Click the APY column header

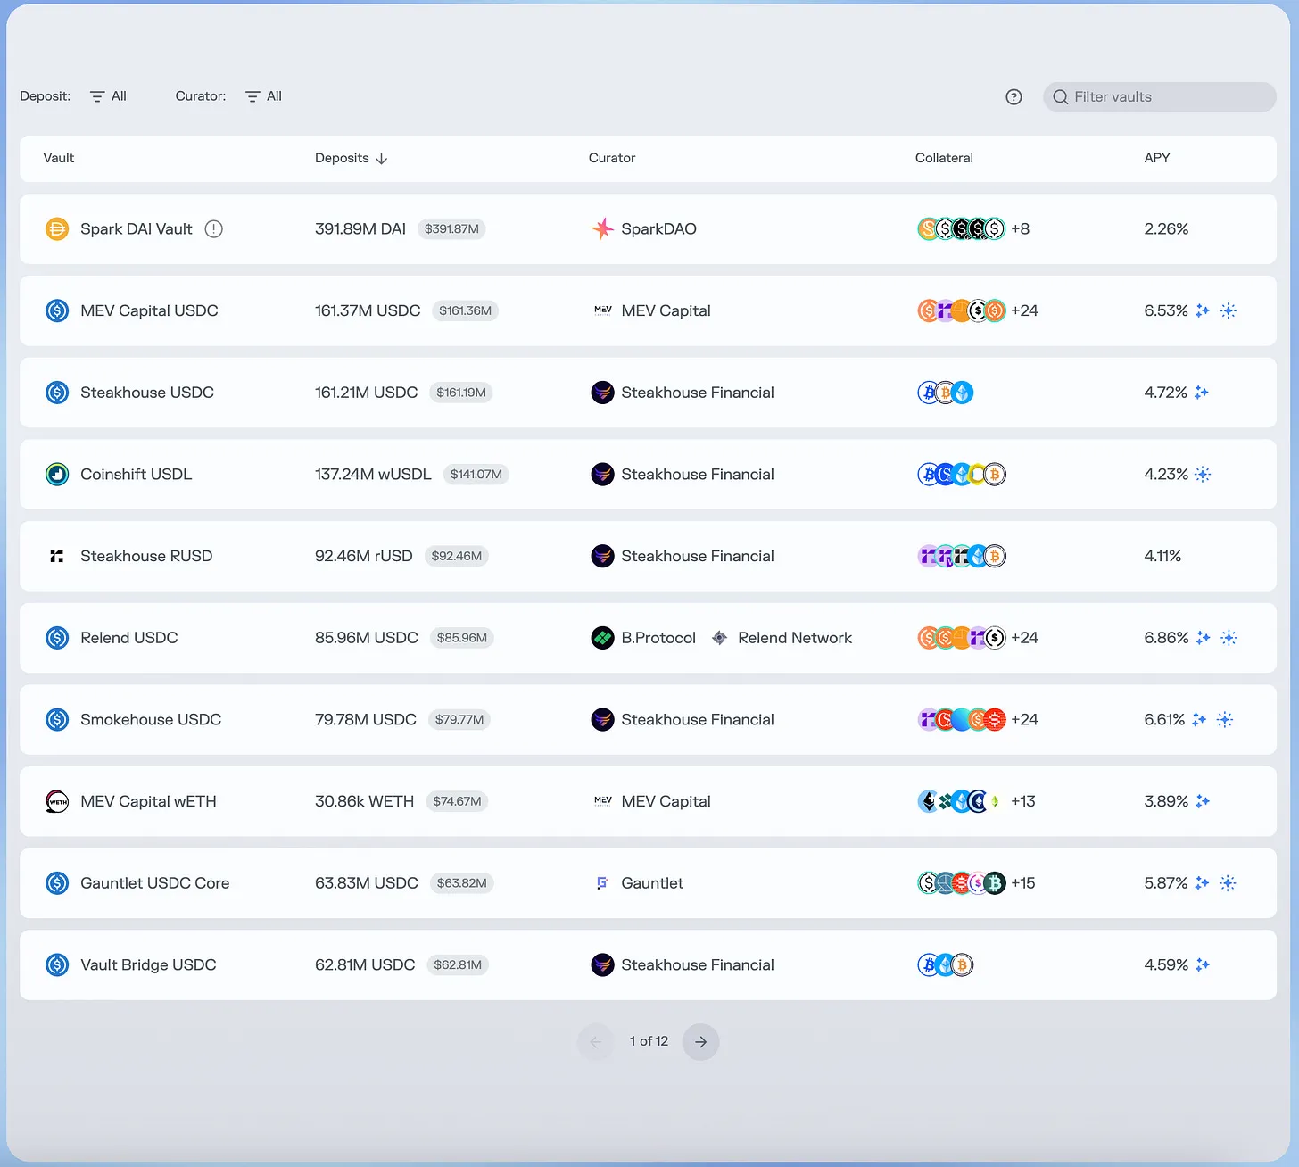[1157, 158]
